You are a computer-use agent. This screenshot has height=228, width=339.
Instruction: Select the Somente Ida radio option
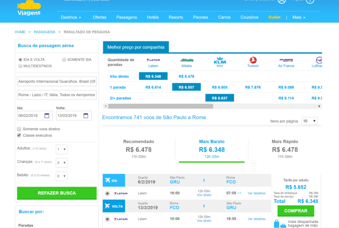click(x=64, y=60)
